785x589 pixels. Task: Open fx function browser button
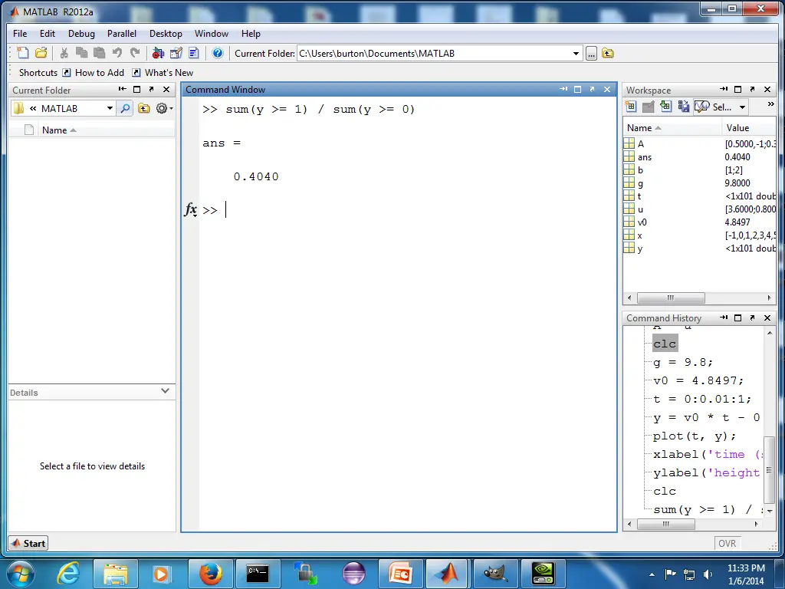coord(191,210)
